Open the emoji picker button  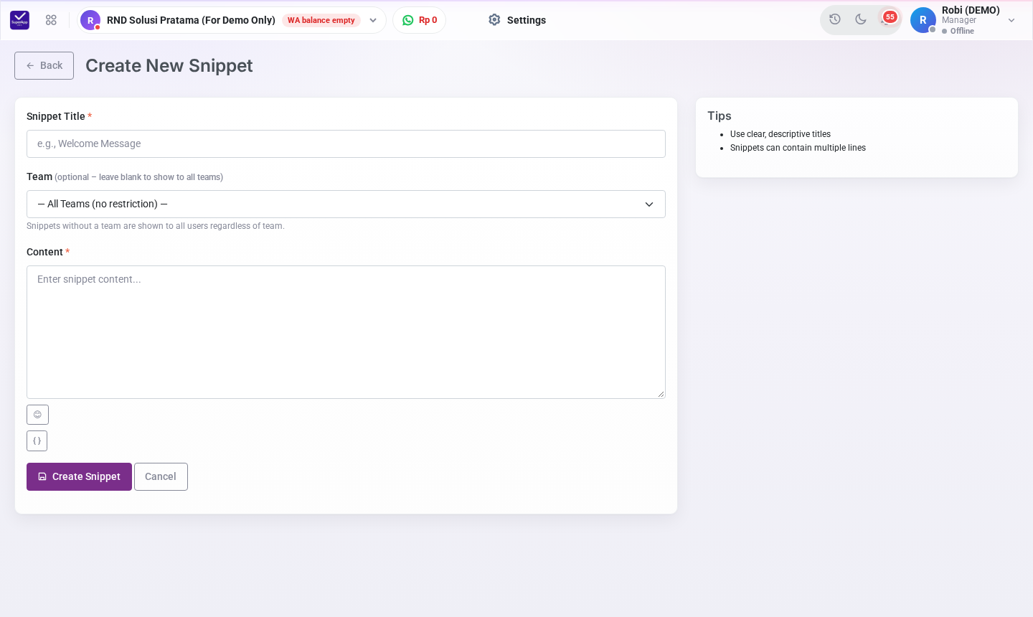[37, 415]
